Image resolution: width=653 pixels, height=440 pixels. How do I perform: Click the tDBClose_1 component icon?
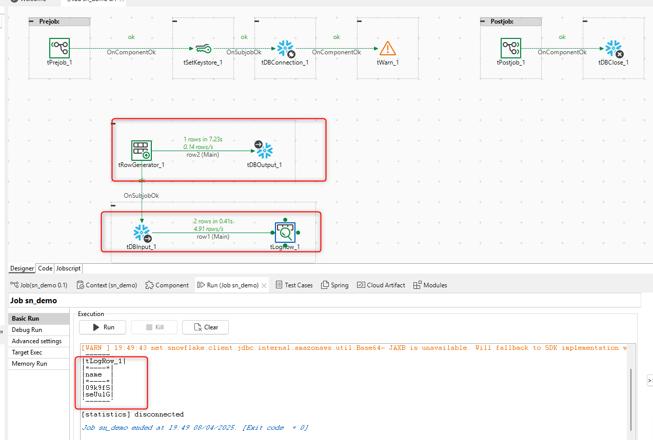(x=613, y=47)
